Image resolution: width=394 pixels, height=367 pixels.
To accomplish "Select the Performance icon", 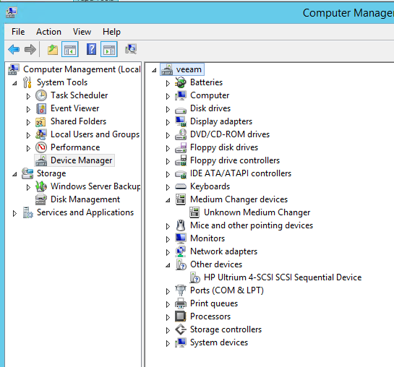I will 41,147.
